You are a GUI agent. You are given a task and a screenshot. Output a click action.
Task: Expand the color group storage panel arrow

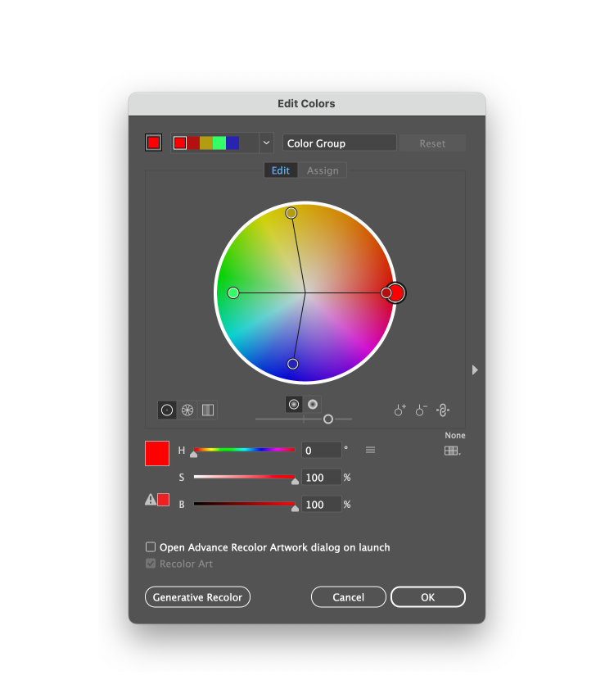(x=475, y=370)
